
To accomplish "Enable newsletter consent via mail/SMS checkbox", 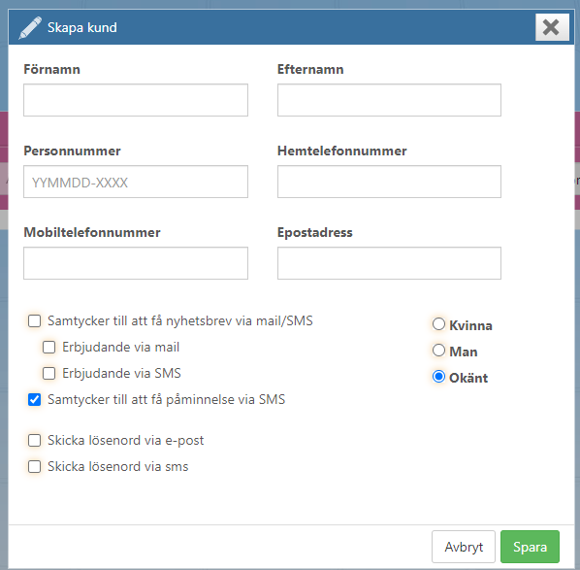I will (x=34, y=320).
